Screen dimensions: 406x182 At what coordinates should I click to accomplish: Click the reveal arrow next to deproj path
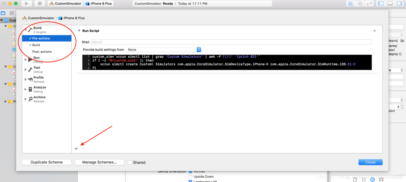pos(400,54)
